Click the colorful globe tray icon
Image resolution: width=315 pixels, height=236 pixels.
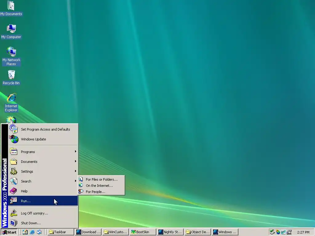click(x=278, y=232)
